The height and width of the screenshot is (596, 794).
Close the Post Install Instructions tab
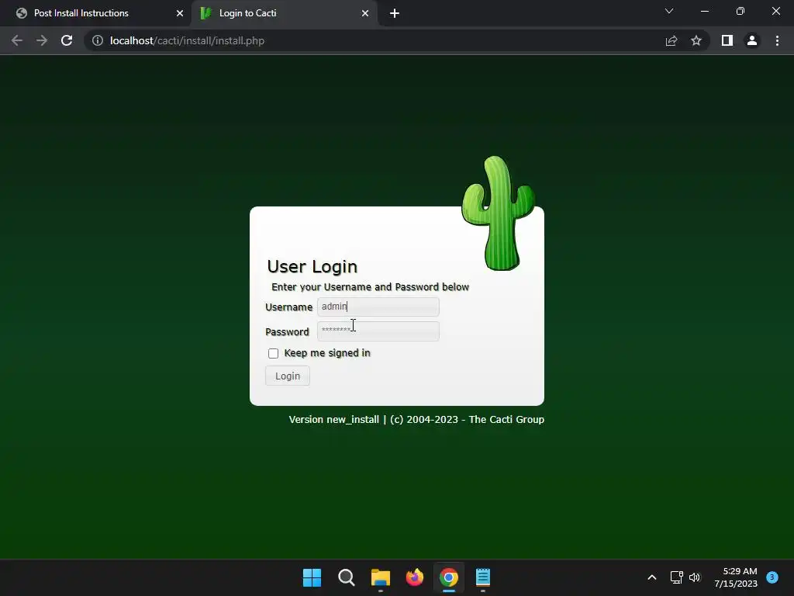click(180, 13)
